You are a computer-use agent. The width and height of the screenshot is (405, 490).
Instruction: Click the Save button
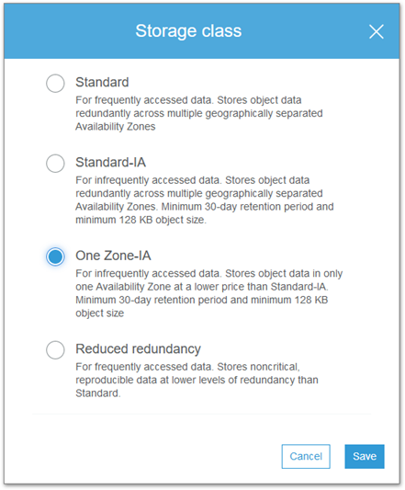click(x=365, y=456)
